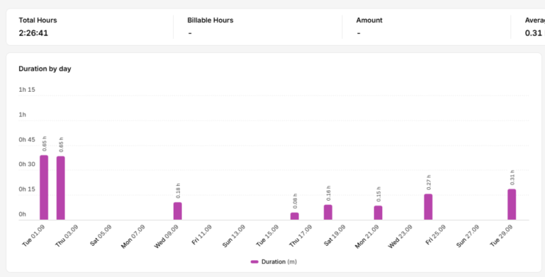The image size is (545, 277).
Task: Select the Tue 29.09 bar
Action: click(512, 204)
